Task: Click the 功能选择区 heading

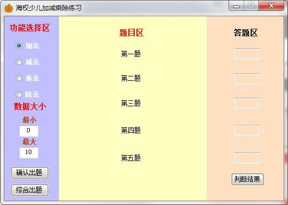Action: click(x=30, y=28)
